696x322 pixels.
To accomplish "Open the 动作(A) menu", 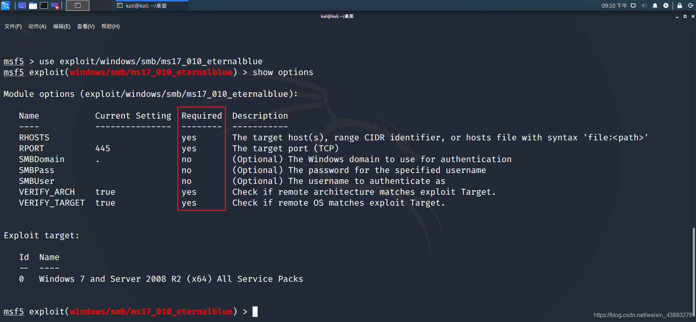I will 37,26.
